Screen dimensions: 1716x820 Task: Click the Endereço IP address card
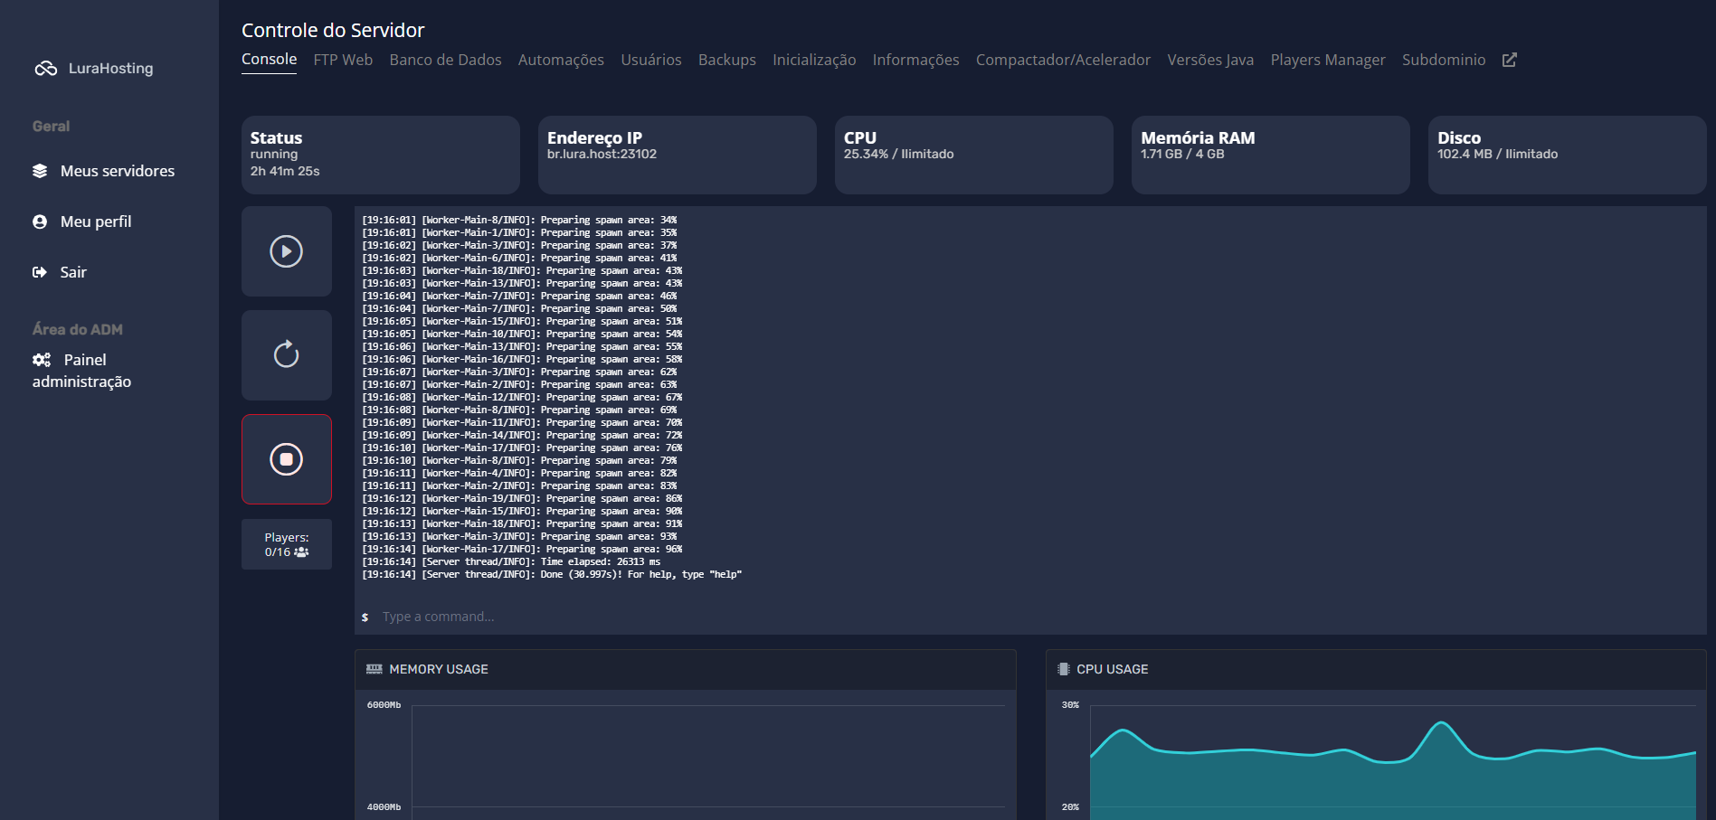coord(677,155)
